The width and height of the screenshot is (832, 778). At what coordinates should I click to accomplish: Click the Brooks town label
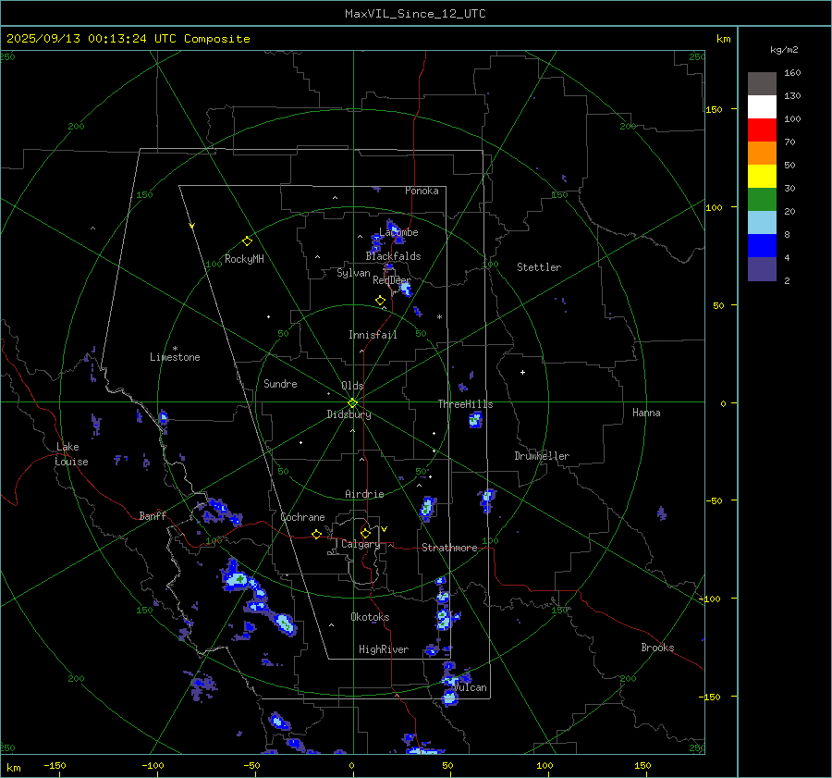[657, 648]
